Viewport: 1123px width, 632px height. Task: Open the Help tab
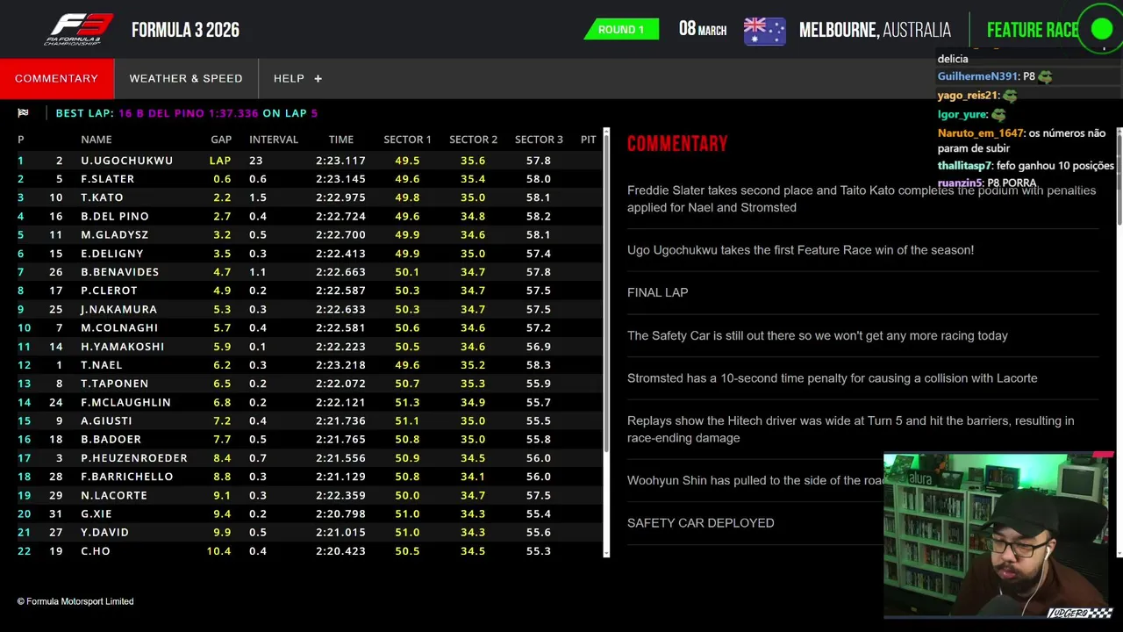297,78
